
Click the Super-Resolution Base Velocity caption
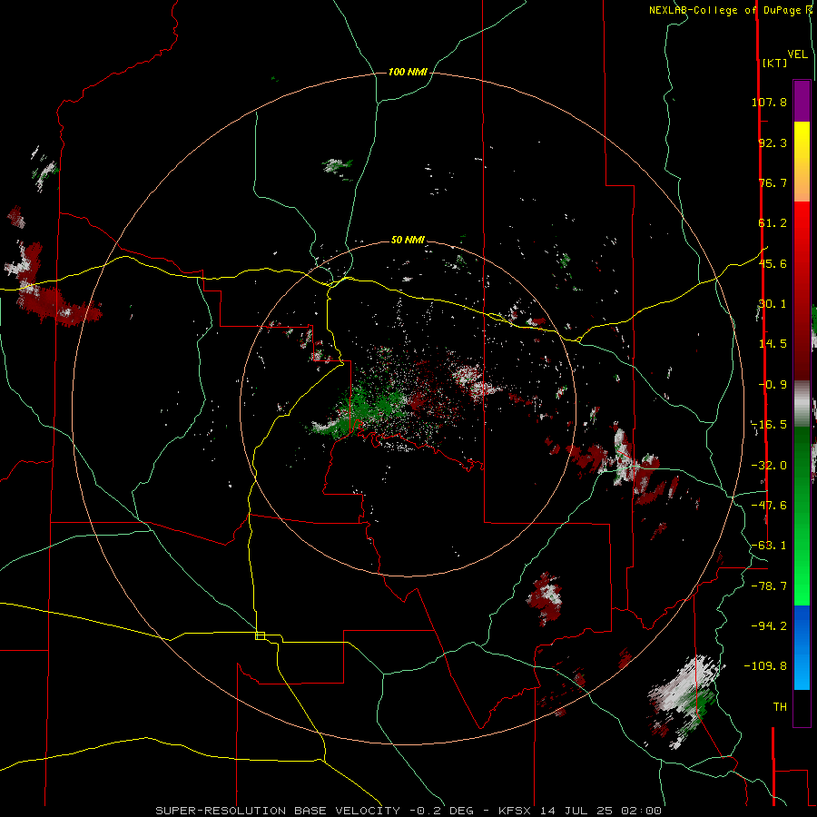(x=408, y=811)
